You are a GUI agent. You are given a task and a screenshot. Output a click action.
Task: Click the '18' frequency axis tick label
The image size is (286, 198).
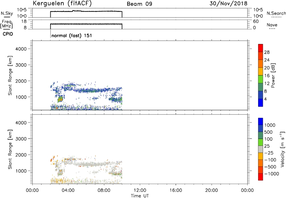[x=24, y=21]
